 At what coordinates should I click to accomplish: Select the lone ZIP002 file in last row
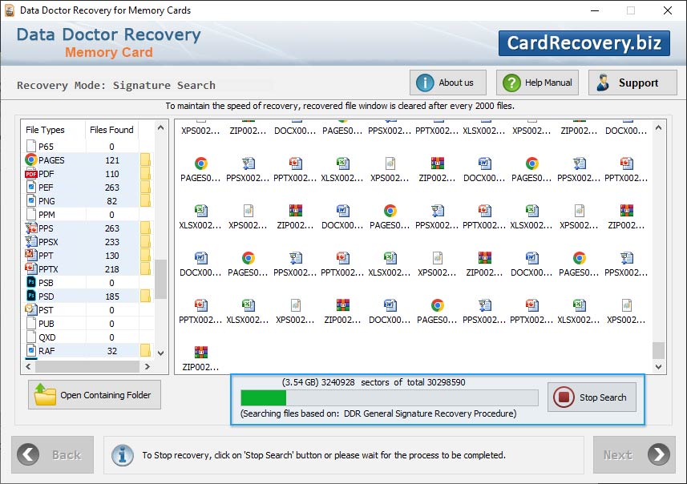(x=200, y=358)
